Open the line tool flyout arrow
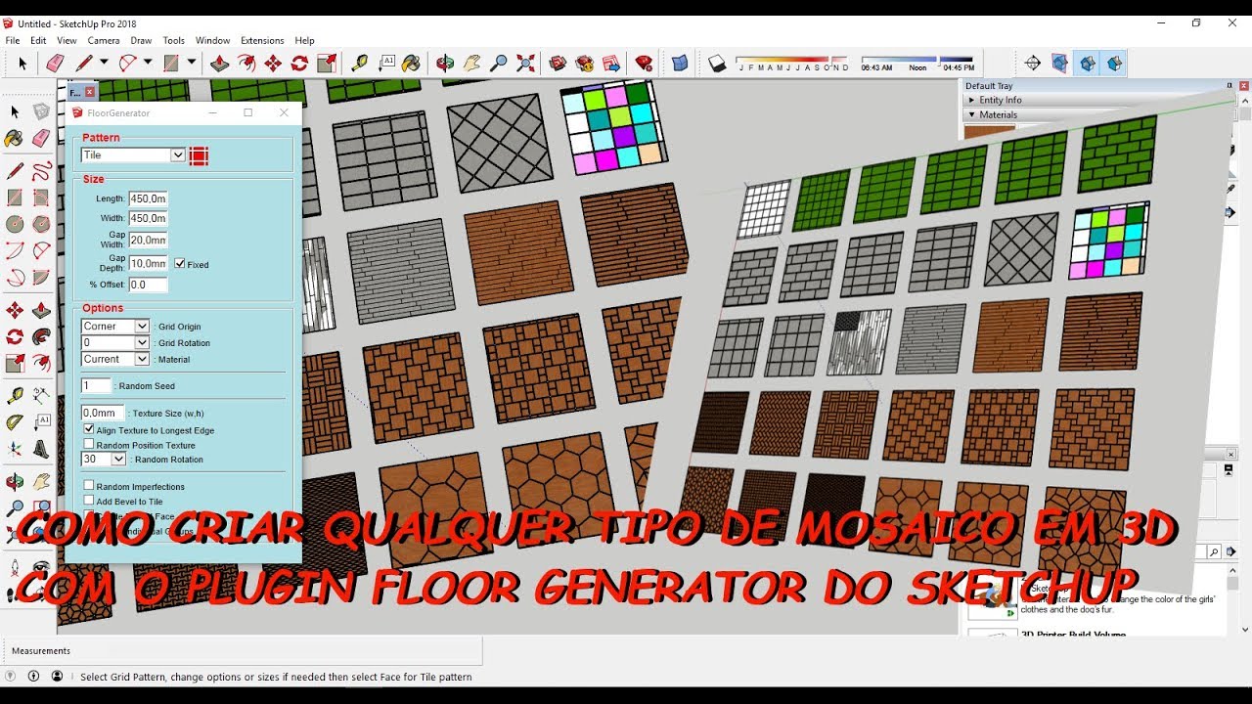This screenshot has width=1252, height=704. click(x=104, y=63)
